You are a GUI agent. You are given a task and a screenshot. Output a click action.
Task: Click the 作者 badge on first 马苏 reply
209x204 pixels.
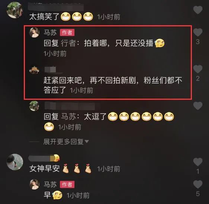pyautogui.click(x=67, y=33)
